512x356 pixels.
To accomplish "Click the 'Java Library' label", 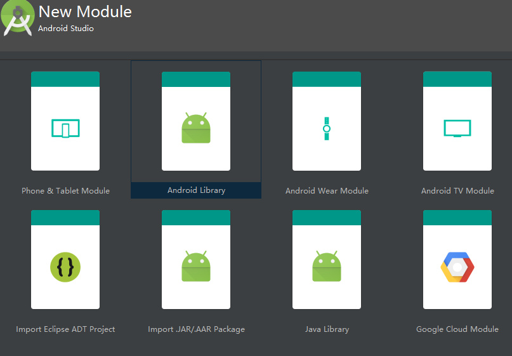I will tap(327, 329).
